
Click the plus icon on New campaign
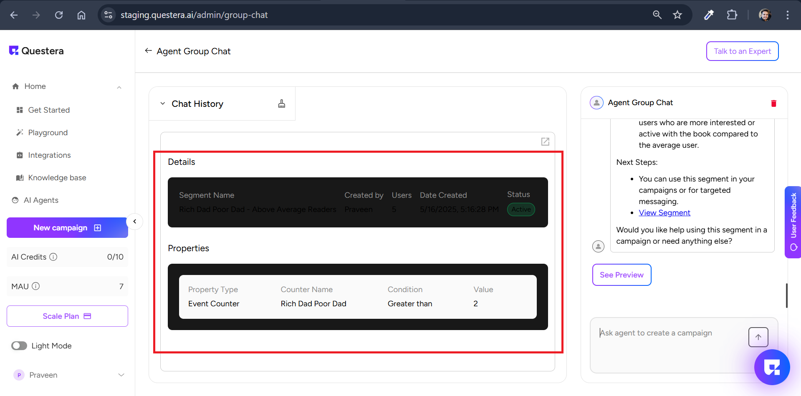pyautogui.click(x=98, y=228)
